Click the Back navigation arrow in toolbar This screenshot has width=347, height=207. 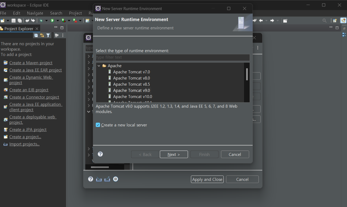tap(261, 21)
